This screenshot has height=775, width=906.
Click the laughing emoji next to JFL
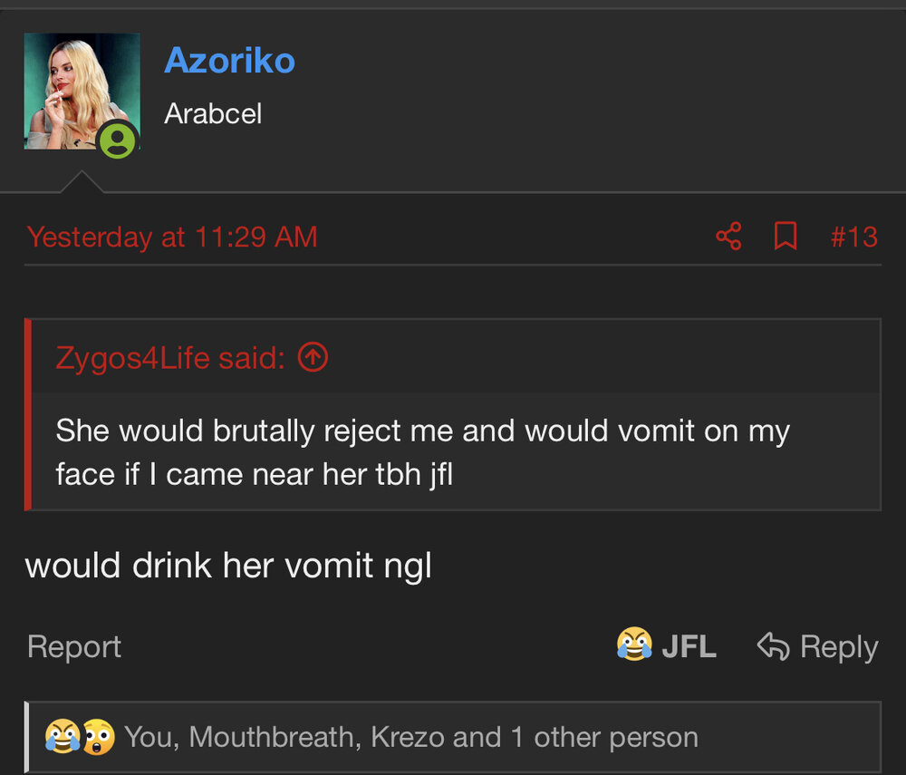pyautogui.click(x=634, y=644)
